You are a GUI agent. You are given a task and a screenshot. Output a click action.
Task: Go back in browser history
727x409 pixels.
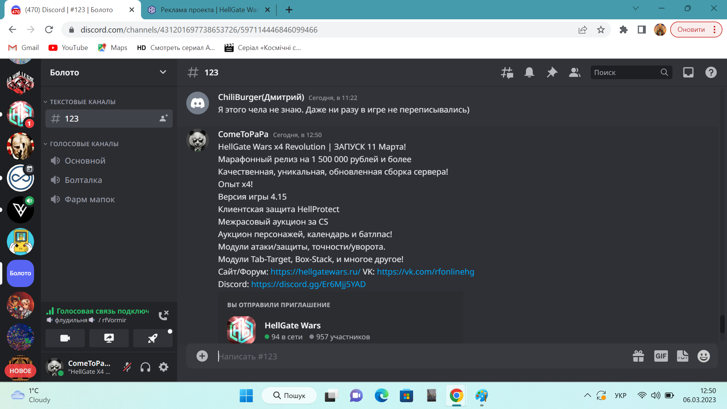(12, 30)
